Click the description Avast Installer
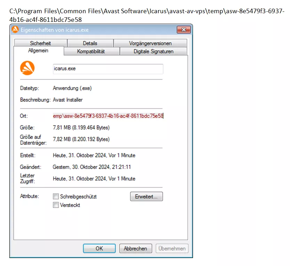The image size is (290, 266). [x=68, y=100]
